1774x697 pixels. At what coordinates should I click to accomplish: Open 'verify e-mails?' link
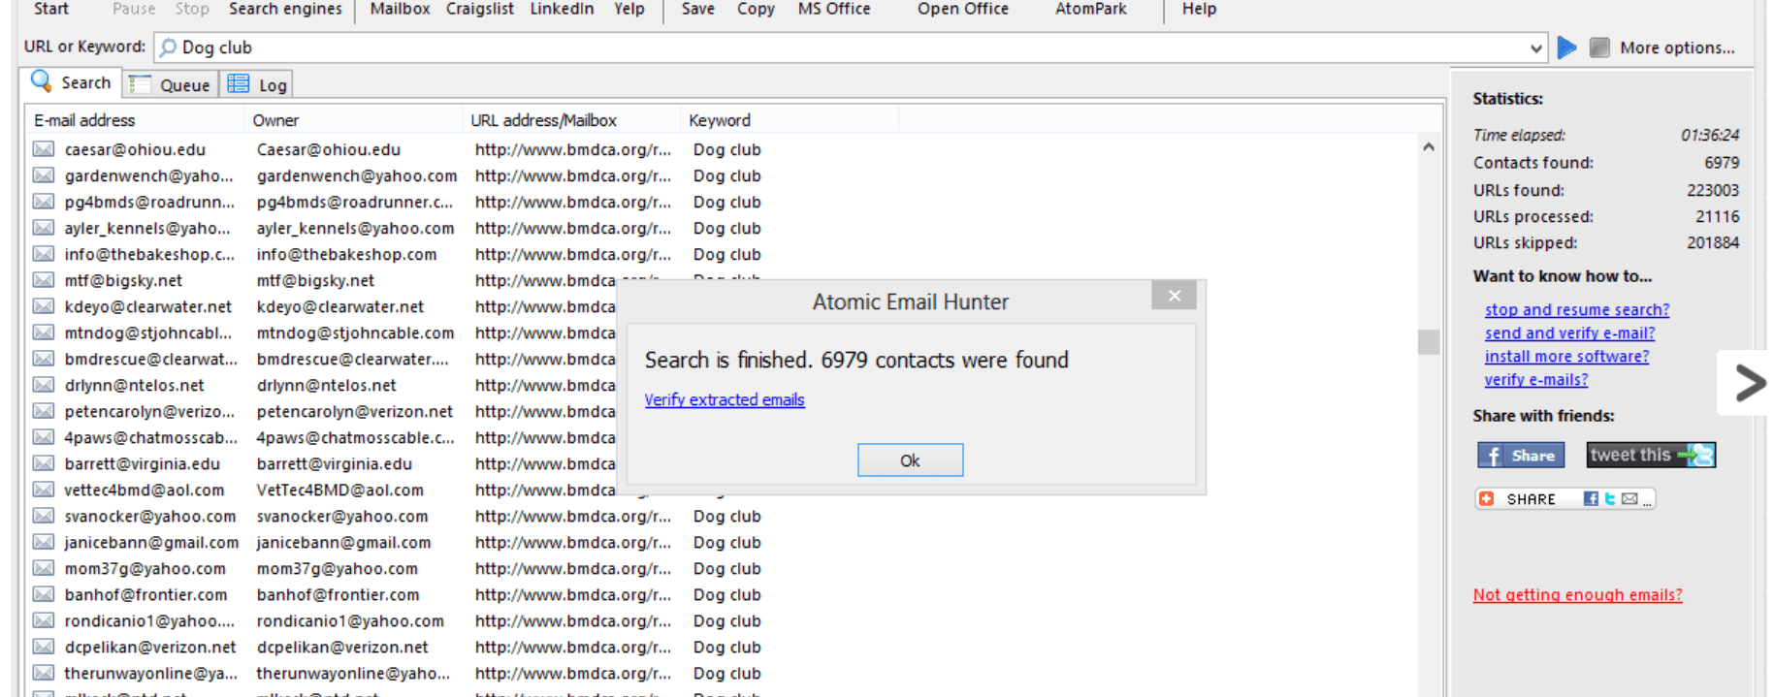[x=1536, y=379]
